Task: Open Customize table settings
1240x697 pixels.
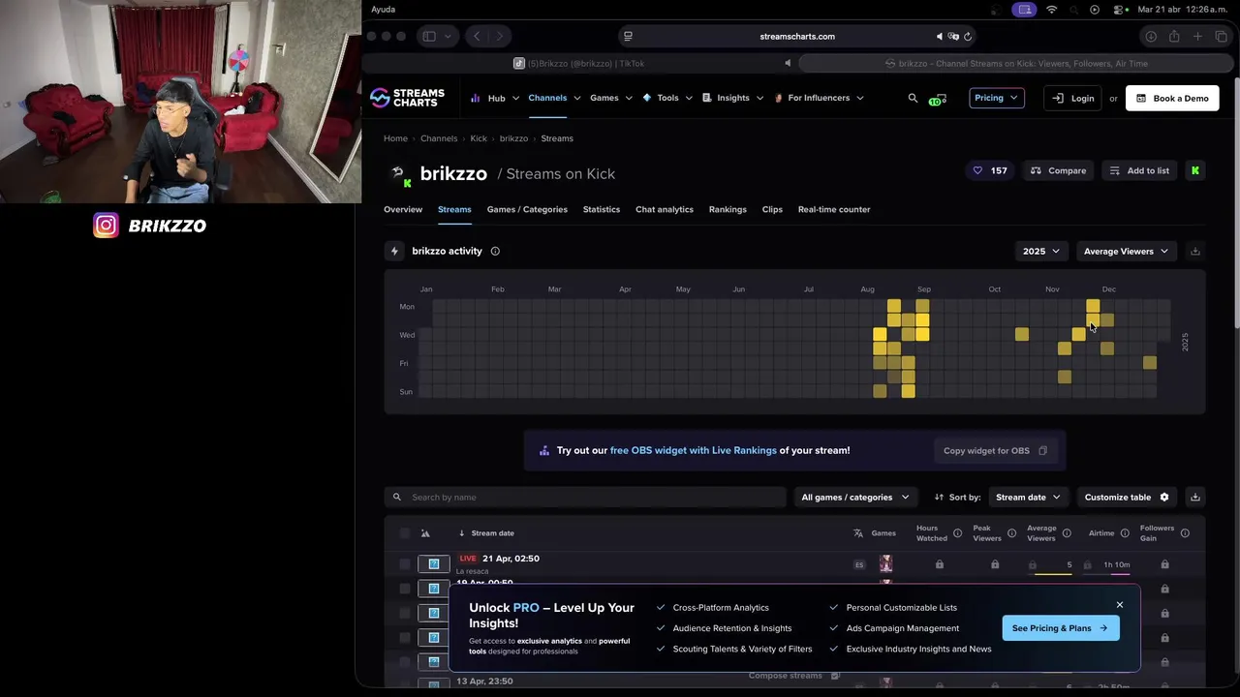Action: coord(1127,497)
